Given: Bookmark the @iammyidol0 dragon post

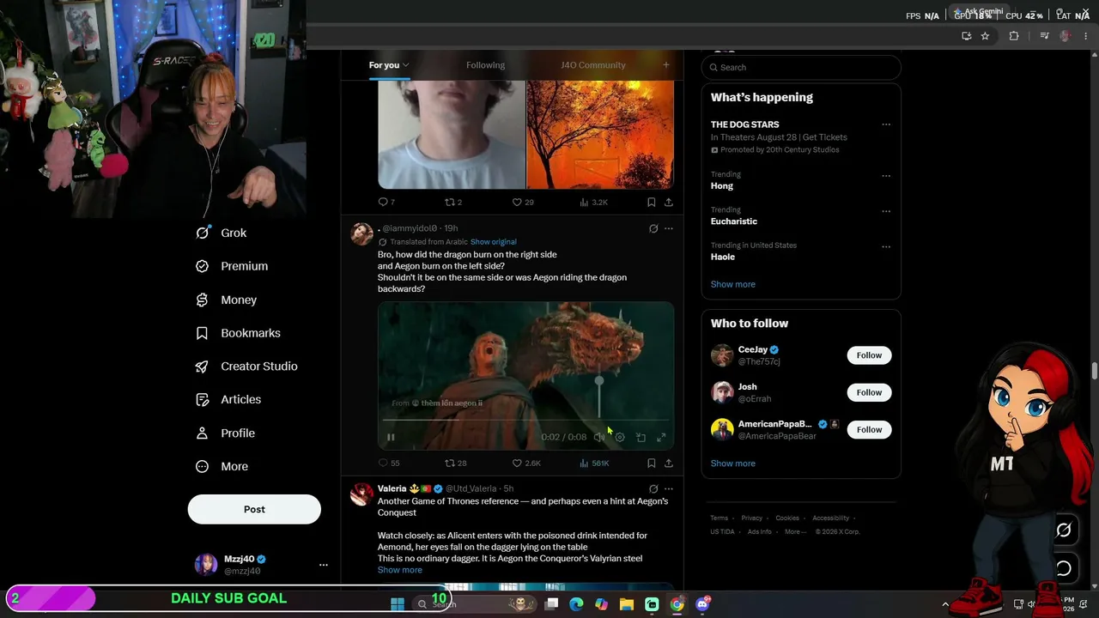Looking at the screenshot, I should 652,463.
